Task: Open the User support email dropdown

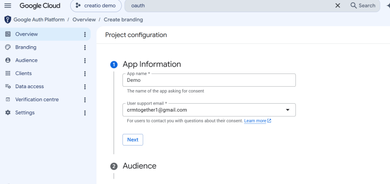Action: [209, 110]
